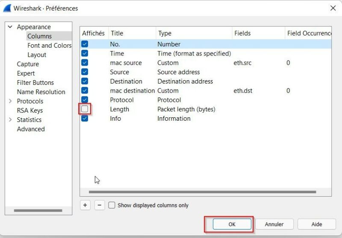Select the 'mac source' title cell
This screenshot has width=342, height=238.
[x=126, y=63]
